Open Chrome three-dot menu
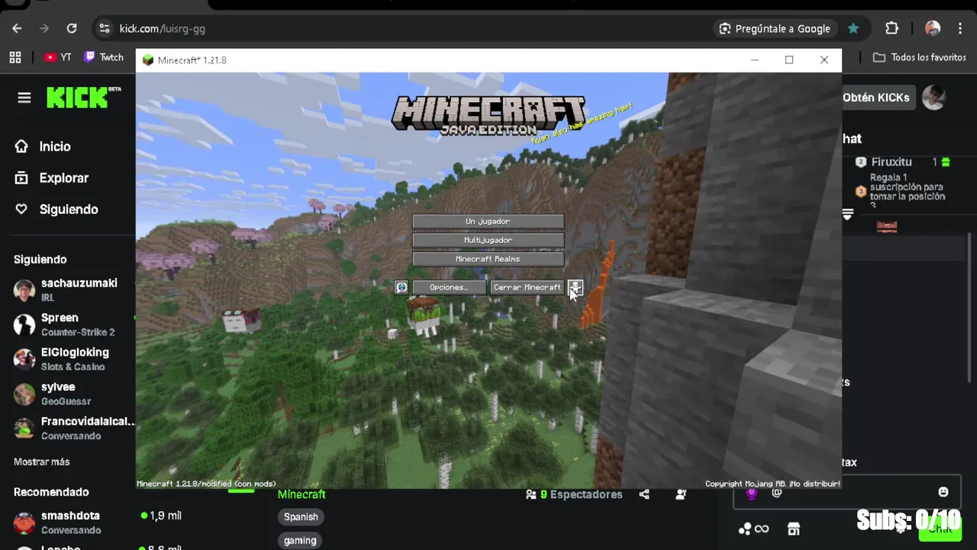 pyautogui.click(x=960, y=28)
